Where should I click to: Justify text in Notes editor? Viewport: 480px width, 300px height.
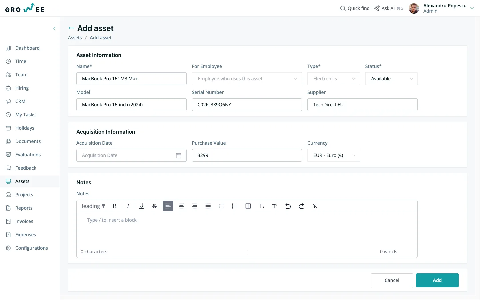click(208, 206)
